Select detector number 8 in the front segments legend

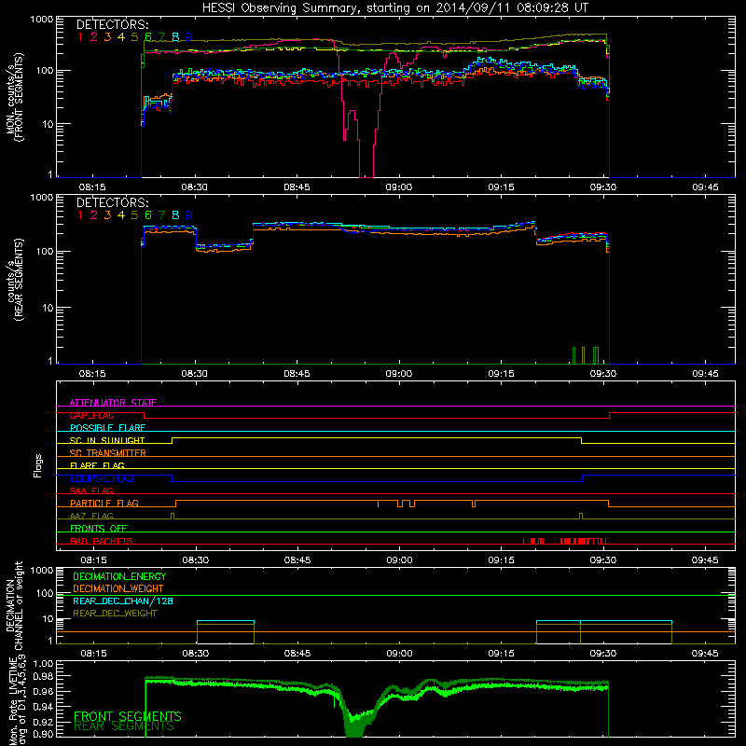(175, 37)
